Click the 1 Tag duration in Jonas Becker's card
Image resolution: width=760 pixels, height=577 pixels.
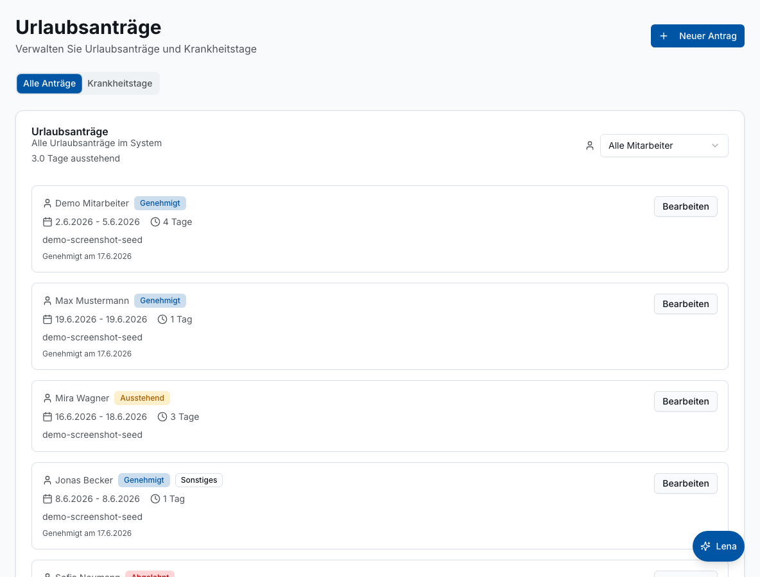[x=174, y=499]
